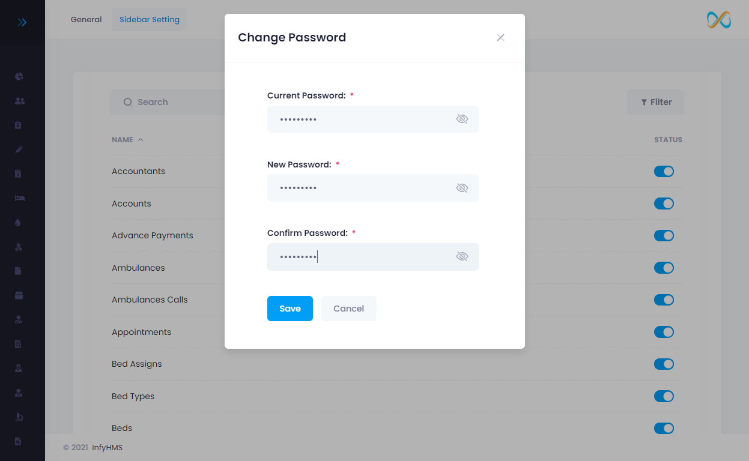The height and width of the screenshot is (461, 749).
Task: Open the Filter options
Action: [655, 102]
